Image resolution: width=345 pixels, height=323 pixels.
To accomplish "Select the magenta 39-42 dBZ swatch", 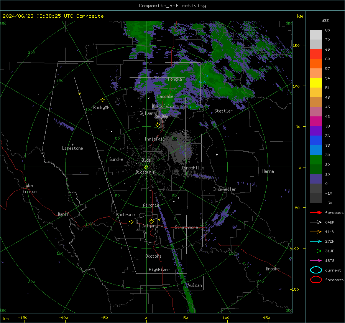I will (316, 121).
